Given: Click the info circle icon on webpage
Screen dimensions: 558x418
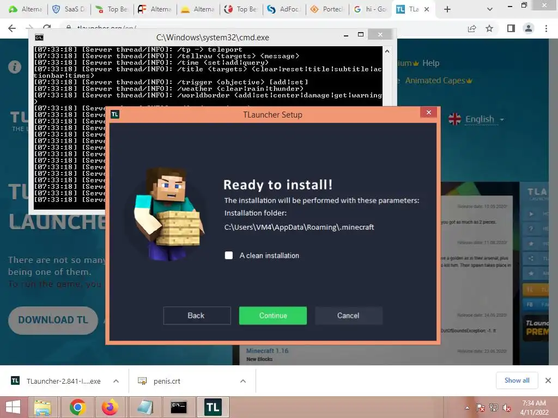Looking at the screenshot, I should coord(15,67).
